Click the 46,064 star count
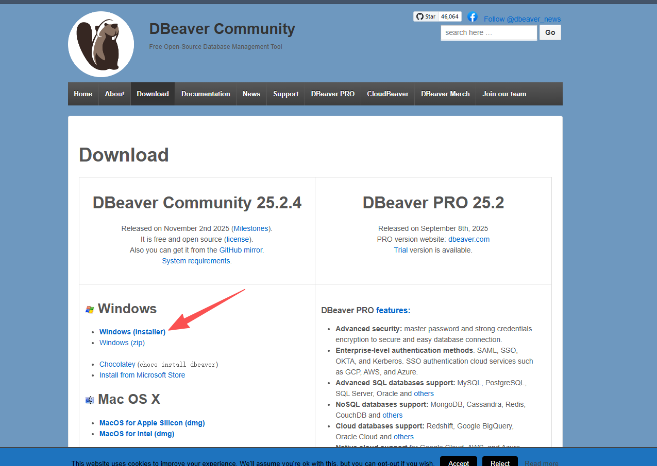Image resolution: width=657 pixels, height=466 pixels. click(x=450, y=16)
